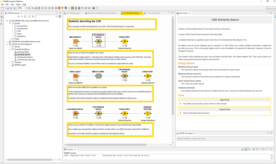Click Expand All in KNIME Explorer
Image resolution: width=276 pixels, height=164 pixels.
point(19,17)
